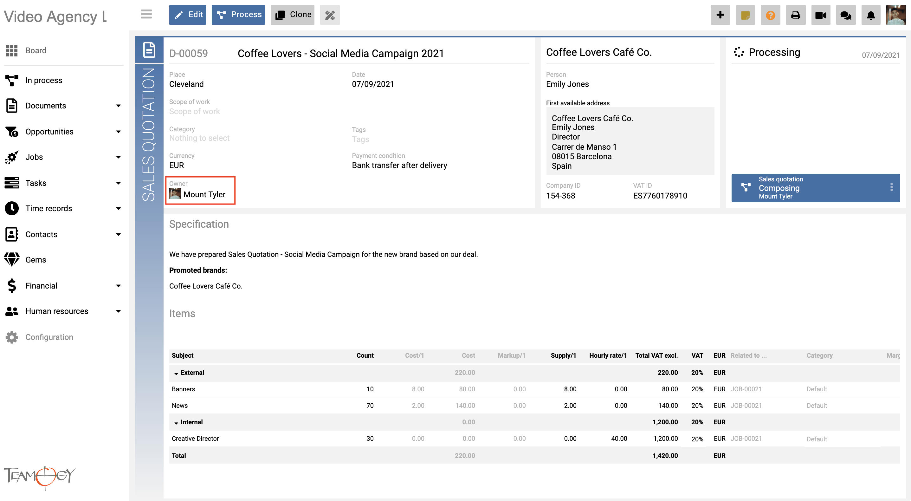This screenshot has width=911, height=501.
Task: Click the Board grid icon
Action: 12,51
